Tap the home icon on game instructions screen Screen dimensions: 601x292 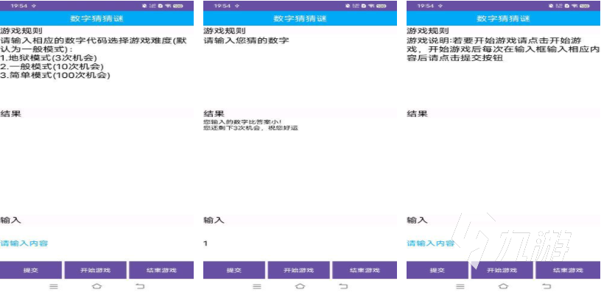[x=503, y=286]
